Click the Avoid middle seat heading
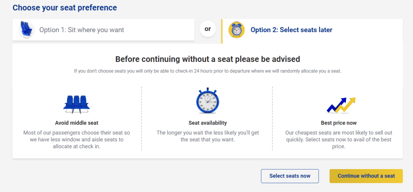413x192 pixels. coord(77,123)
